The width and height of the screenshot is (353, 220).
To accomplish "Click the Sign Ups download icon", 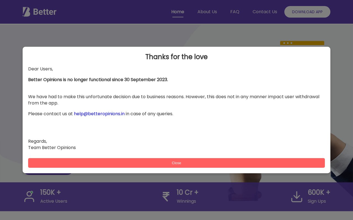I will point(297,197).
